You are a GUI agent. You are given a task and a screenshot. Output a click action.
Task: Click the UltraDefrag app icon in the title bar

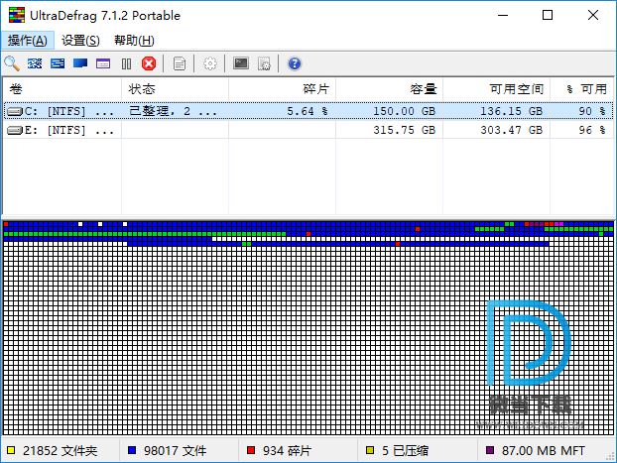[x=17, y=15]
